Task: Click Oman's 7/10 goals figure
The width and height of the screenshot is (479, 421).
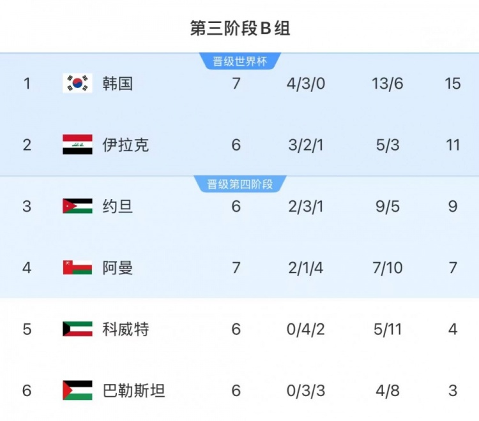Action: [388, 267]
